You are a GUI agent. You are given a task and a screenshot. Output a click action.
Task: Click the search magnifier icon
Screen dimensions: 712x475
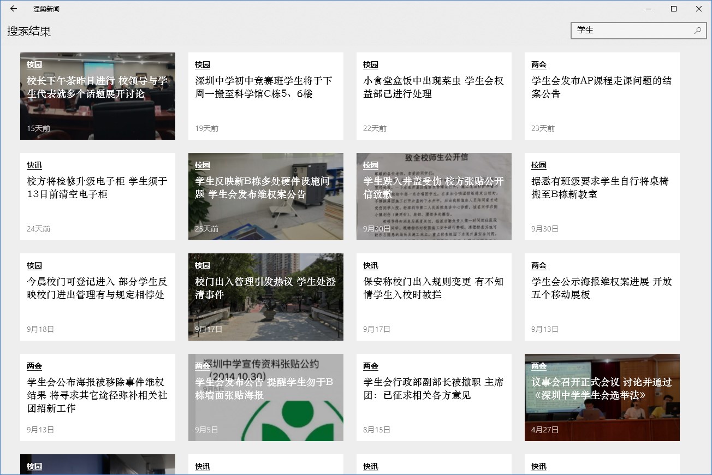coord(697,31)
